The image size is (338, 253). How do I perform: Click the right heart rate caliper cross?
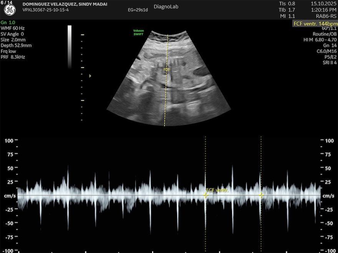point(261,195)
